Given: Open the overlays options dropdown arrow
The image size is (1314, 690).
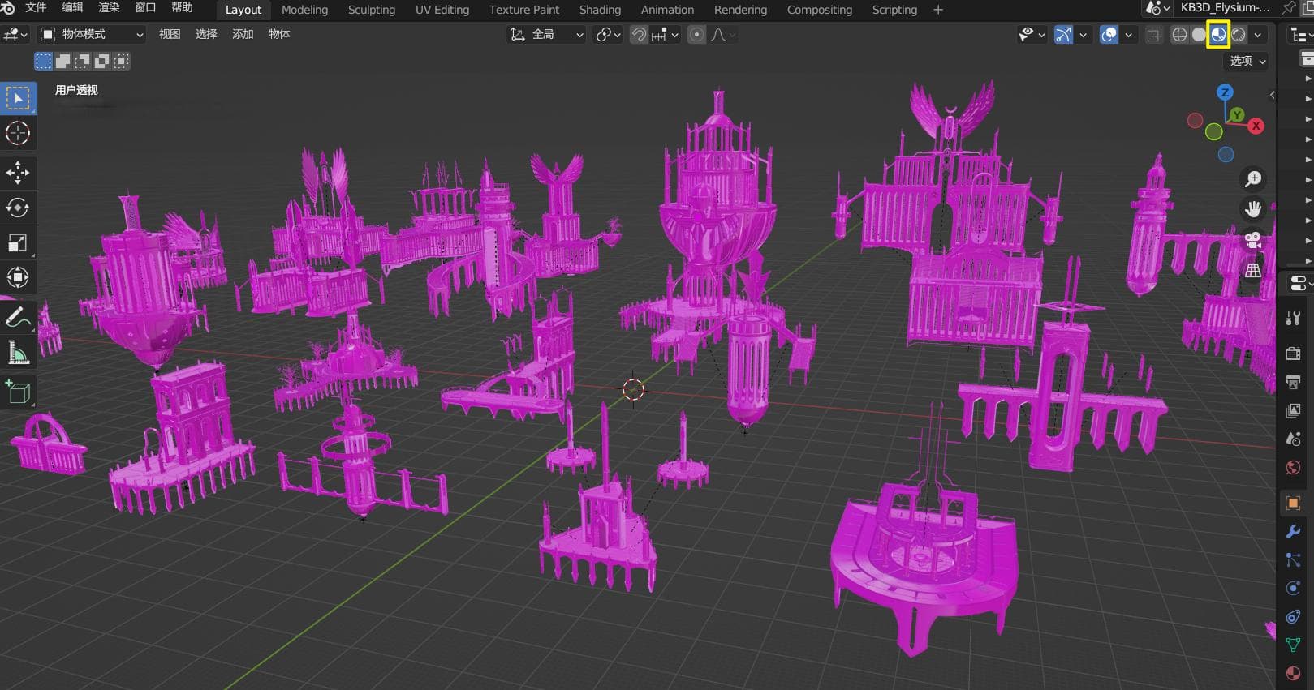Looking at the screenshot, I should (1128, 35).
